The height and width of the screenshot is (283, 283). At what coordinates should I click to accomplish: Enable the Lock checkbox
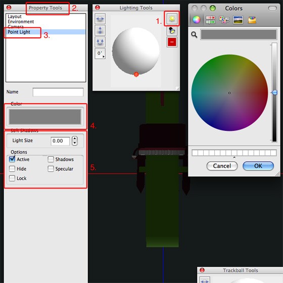[x=12, y=178]
